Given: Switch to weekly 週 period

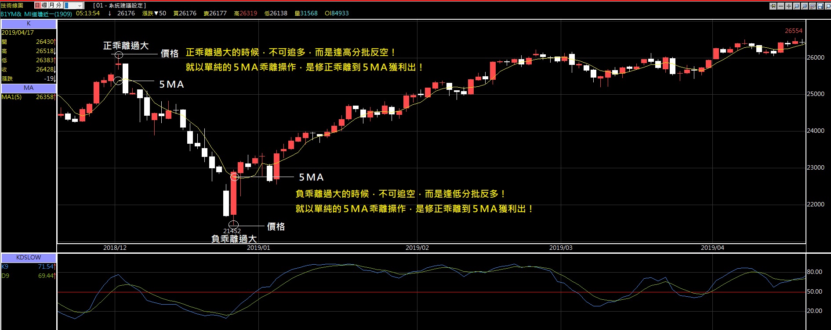Looking at the screenshot, I should pyautogui.click(x=44, y=5).
